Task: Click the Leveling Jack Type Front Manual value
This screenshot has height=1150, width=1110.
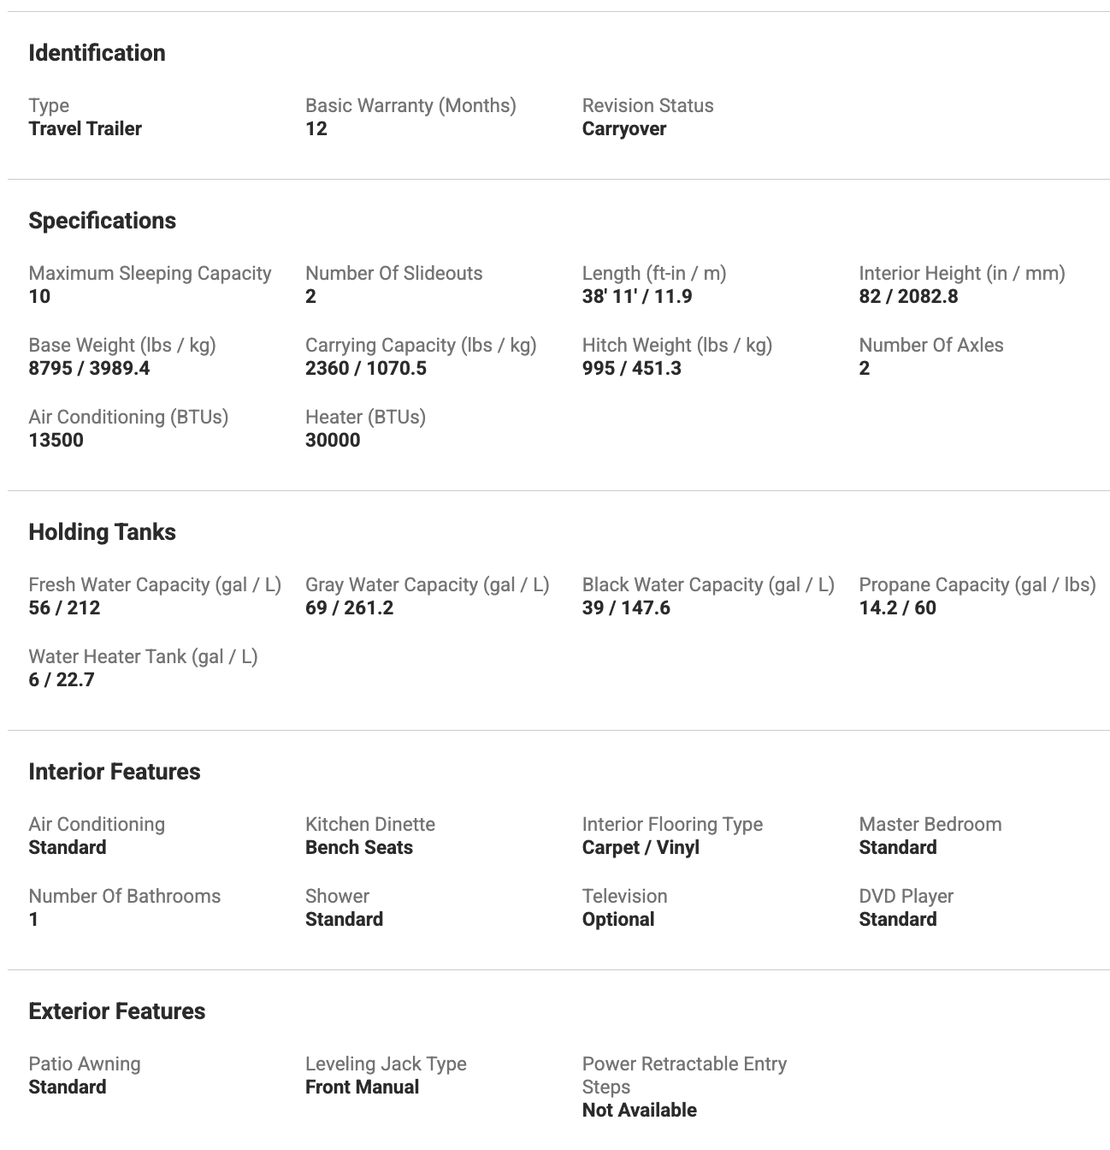Action: point(362,1088)
